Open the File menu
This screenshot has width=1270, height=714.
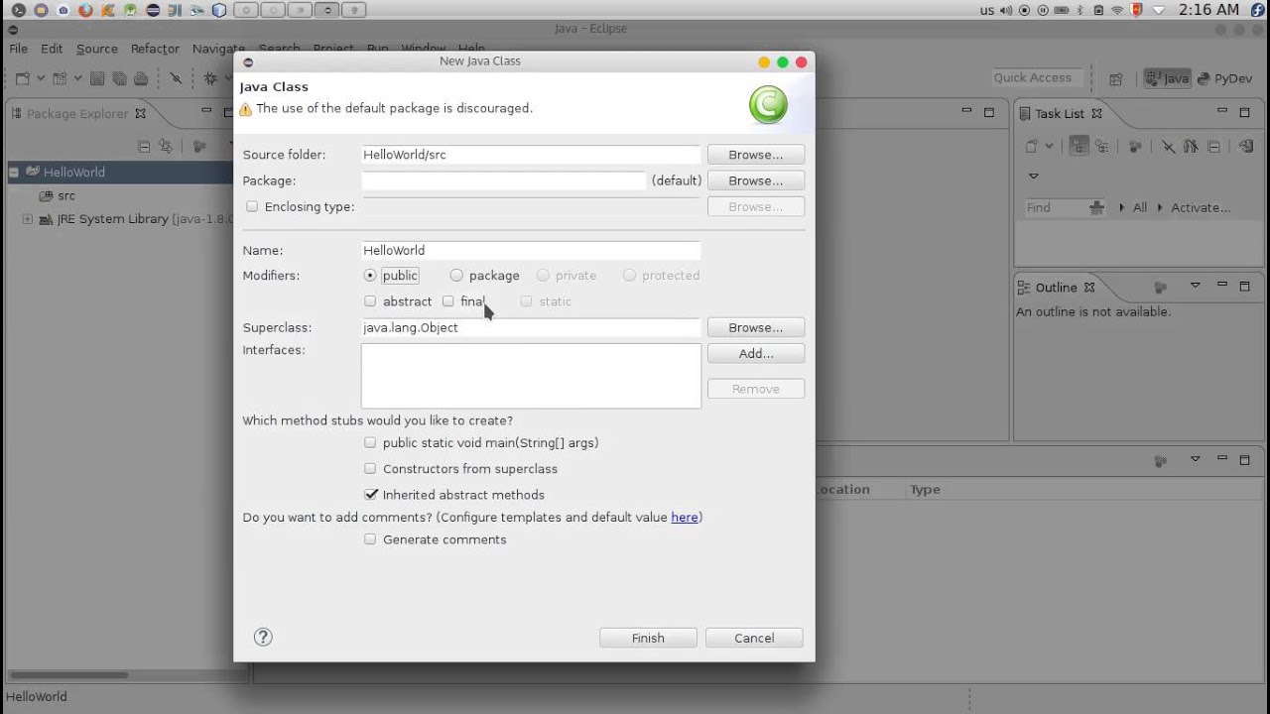point(19,49)
